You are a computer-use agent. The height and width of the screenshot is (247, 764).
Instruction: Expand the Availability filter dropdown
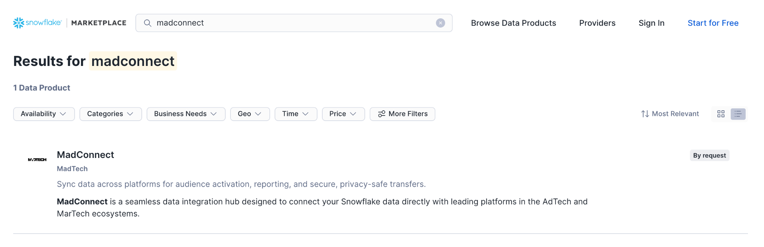[x=44, y=114]
